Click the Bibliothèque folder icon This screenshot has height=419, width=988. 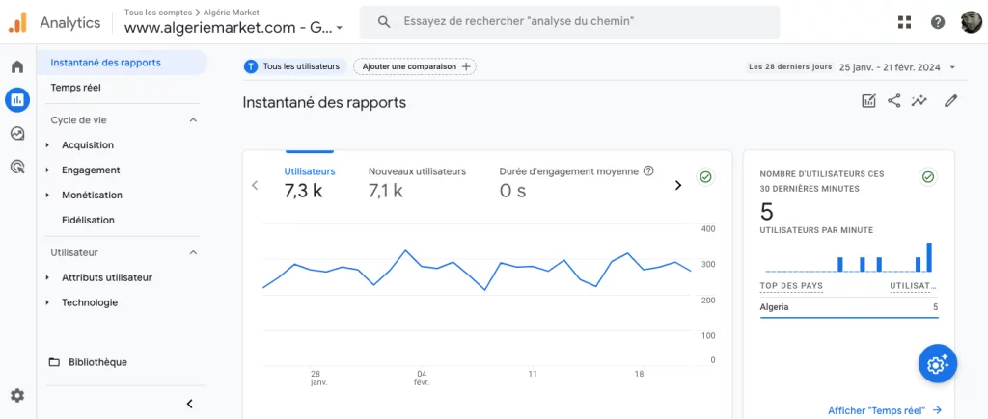[55, 362]
